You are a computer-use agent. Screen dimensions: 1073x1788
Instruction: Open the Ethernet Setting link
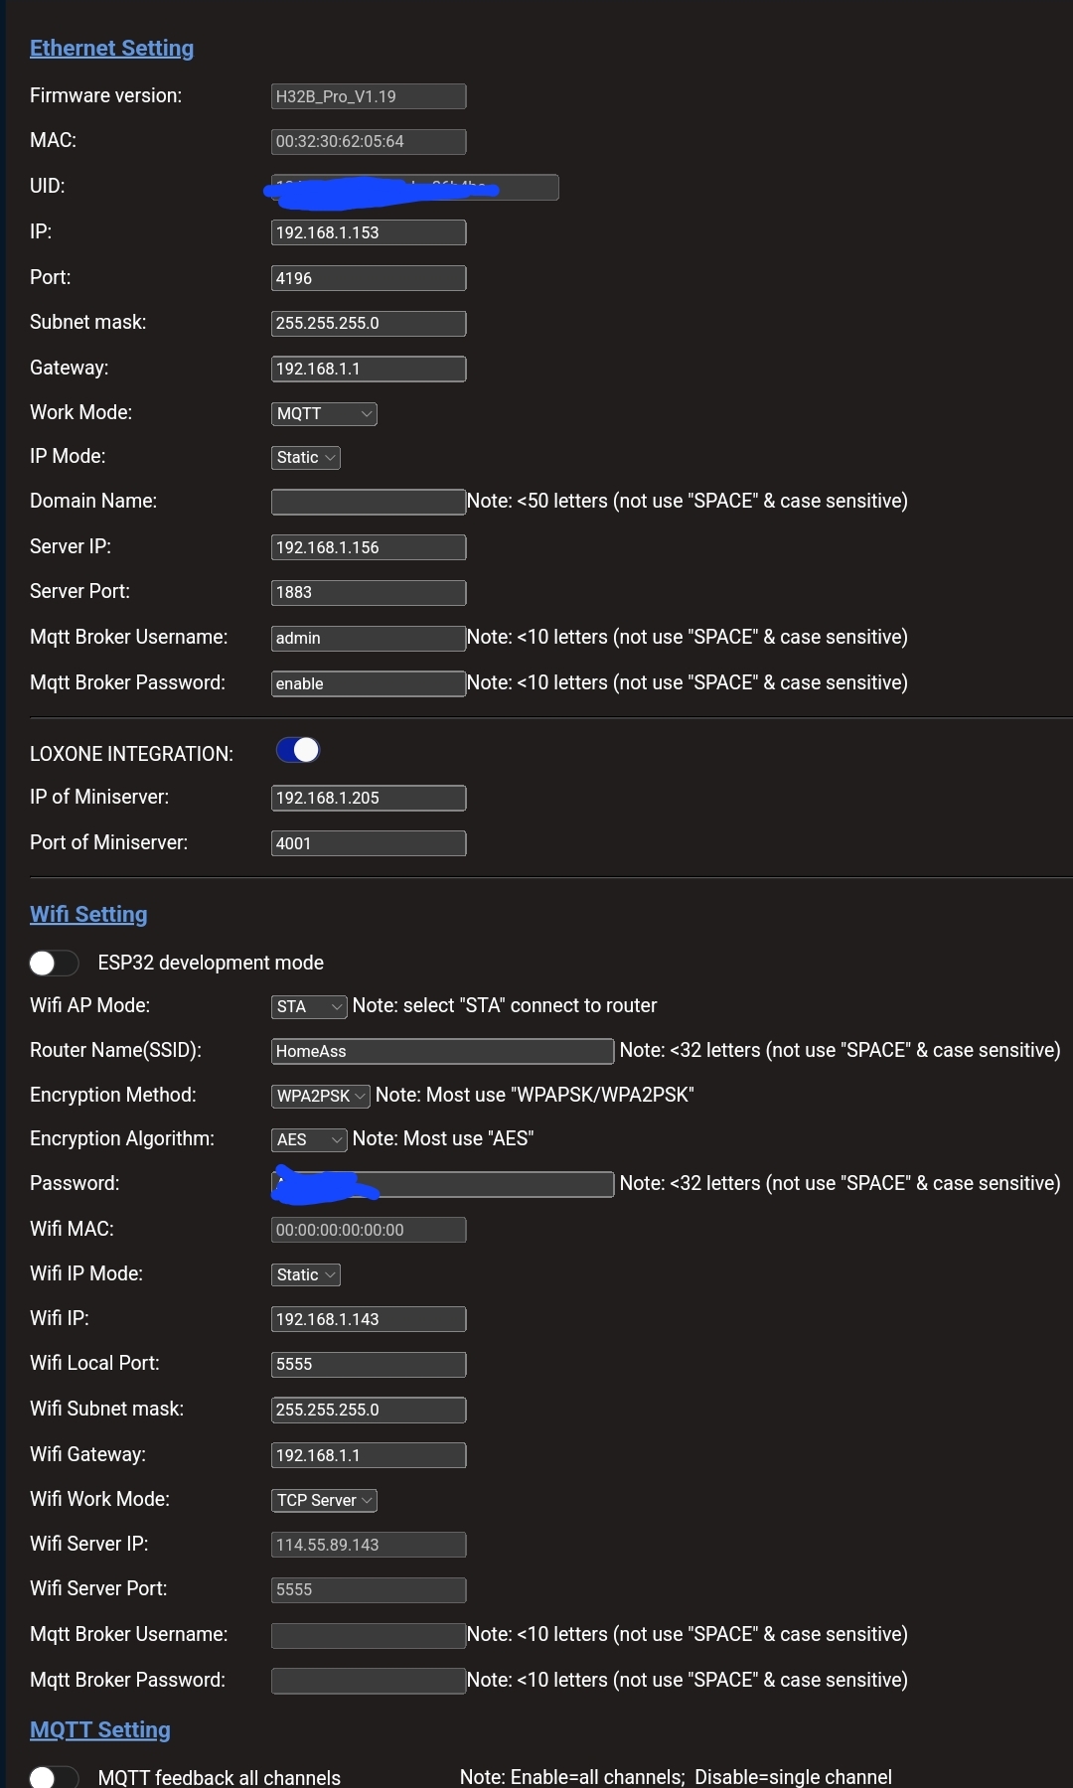111,48
